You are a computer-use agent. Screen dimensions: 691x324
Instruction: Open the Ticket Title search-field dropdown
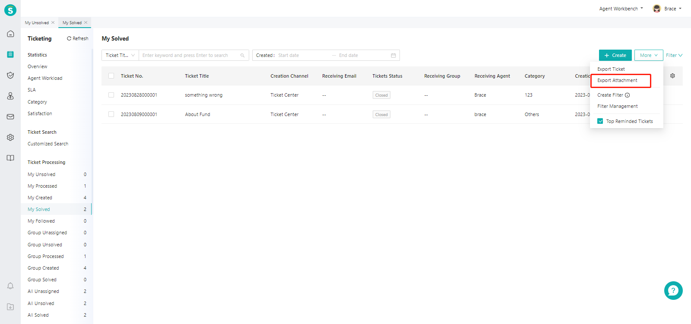click(120, 55)
